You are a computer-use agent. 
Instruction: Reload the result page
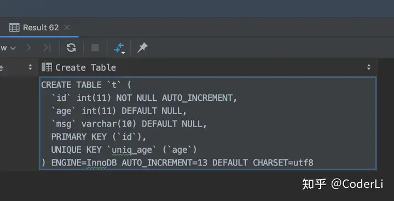pos(71,48)
